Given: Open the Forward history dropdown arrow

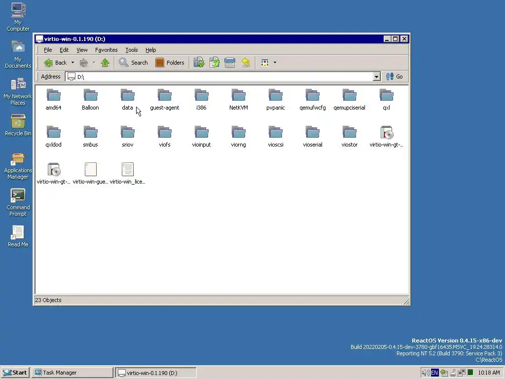Looking at the screenshot, I should [x=94, y=63].
